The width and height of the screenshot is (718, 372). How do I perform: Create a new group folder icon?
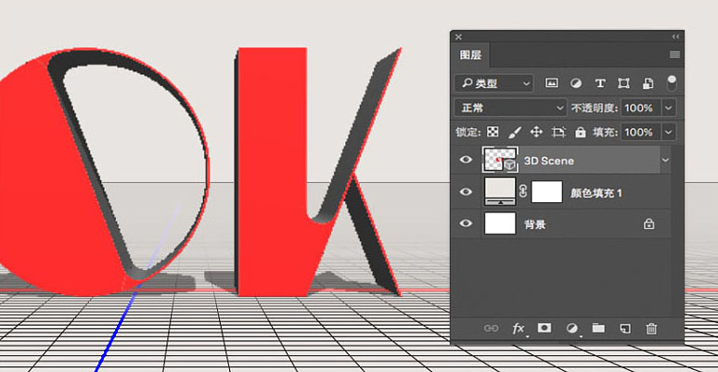598,328
